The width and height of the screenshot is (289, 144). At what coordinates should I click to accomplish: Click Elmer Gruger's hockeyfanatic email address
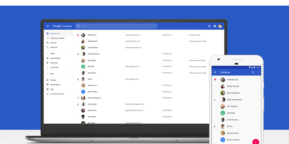pos(134,104)
